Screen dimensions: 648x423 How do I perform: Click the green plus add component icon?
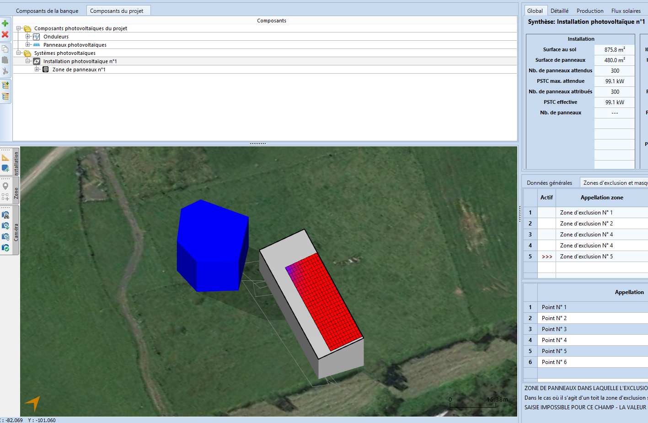[5, 23]
